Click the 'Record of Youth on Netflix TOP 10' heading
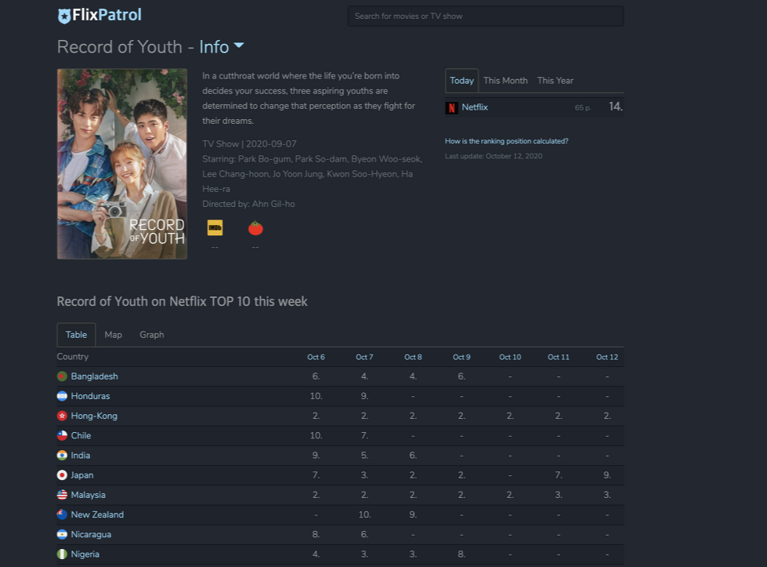767x567 pixels. (x=182, y=302)
